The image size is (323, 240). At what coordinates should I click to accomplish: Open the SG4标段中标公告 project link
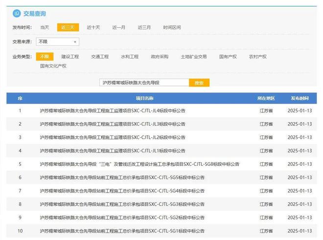point(122,191)
